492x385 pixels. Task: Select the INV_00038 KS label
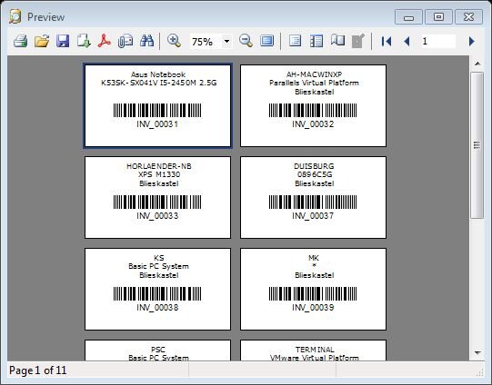(157, 289)
